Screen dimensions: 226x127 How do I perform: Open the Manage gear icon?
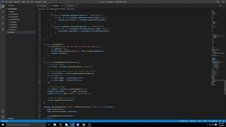click(3, 117)
